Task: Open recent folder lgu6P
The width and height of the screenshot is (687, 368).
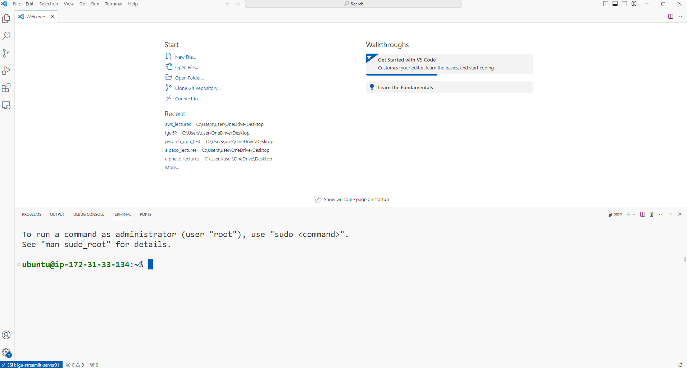Action: [171, 133]
